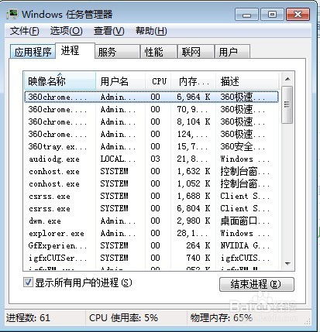Click the 2,980 K memory value
This screenshot has height=332, width=320.
coord(194,221)
